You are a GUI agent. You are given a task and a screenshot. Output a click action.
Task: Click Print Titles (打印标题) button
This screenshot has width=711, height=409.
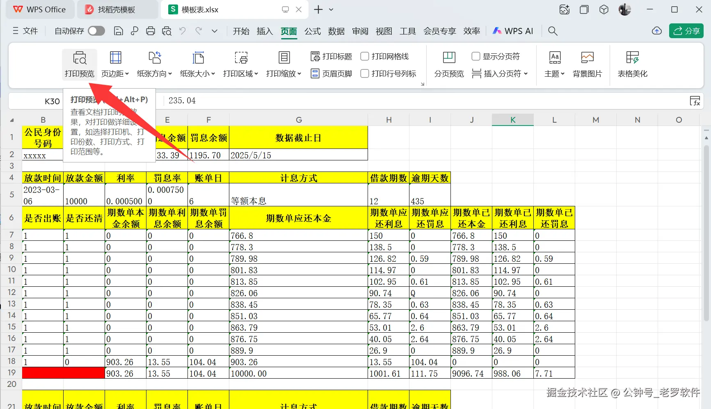[x=331, y=57]
